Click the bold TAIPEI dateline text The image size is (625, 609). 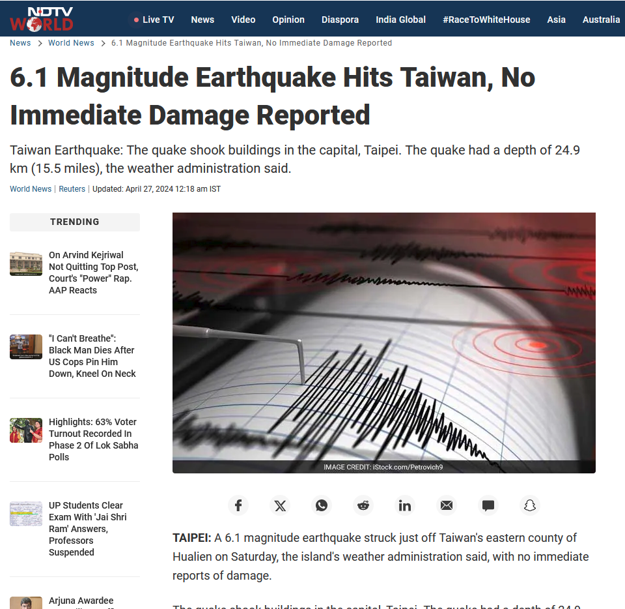[x=191, y=537]
